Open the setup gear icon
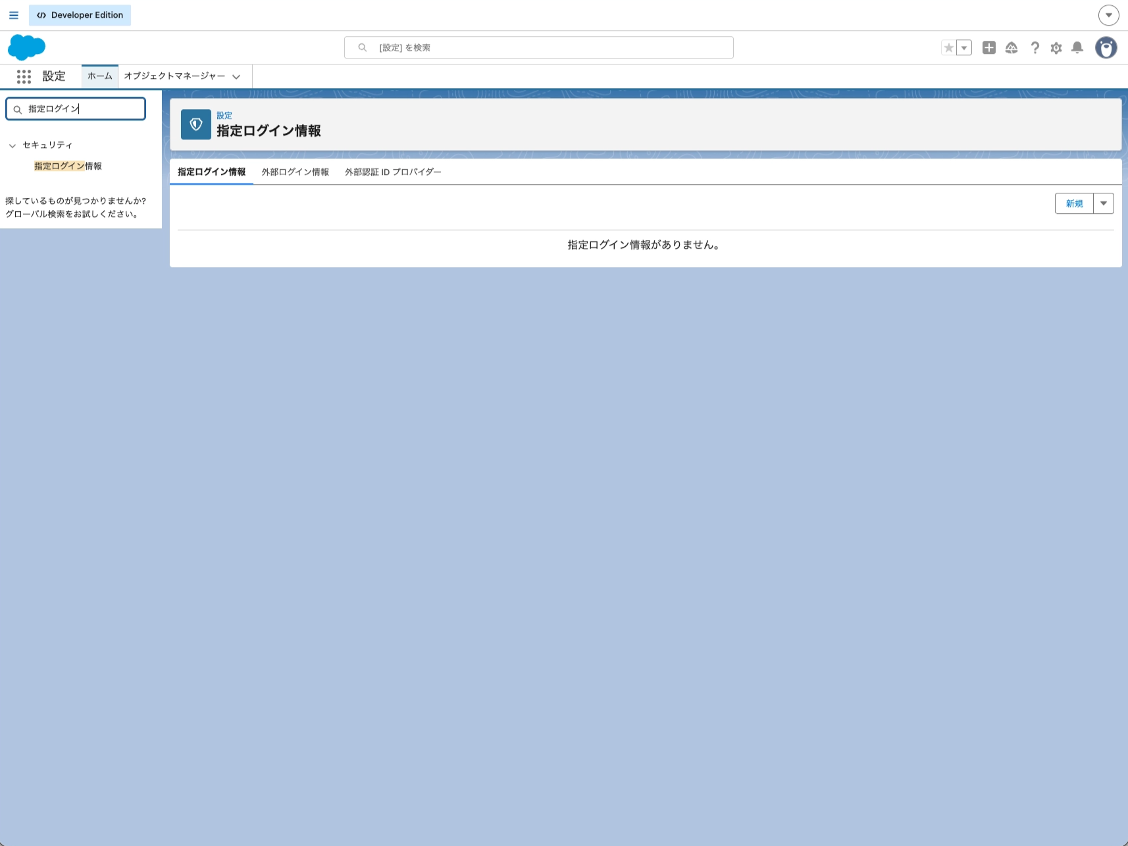This screenshot has height=846, width=1128. [x=1056, y=47]
